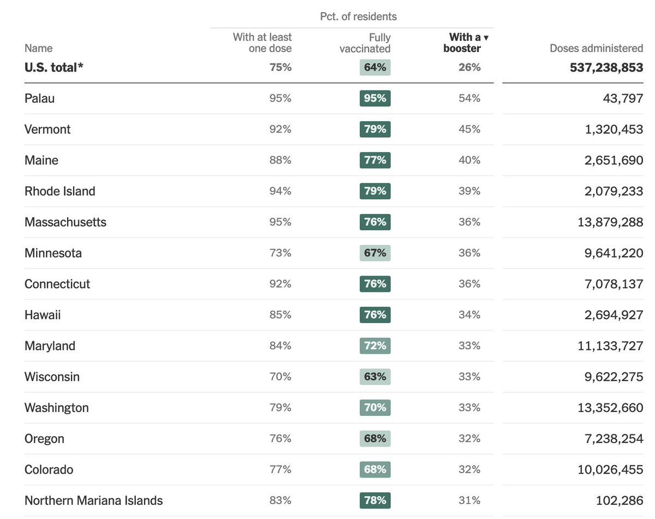The image size is (655, 519).
Task: Click Oregon's 76% one dose value
Action: (281, 439)
